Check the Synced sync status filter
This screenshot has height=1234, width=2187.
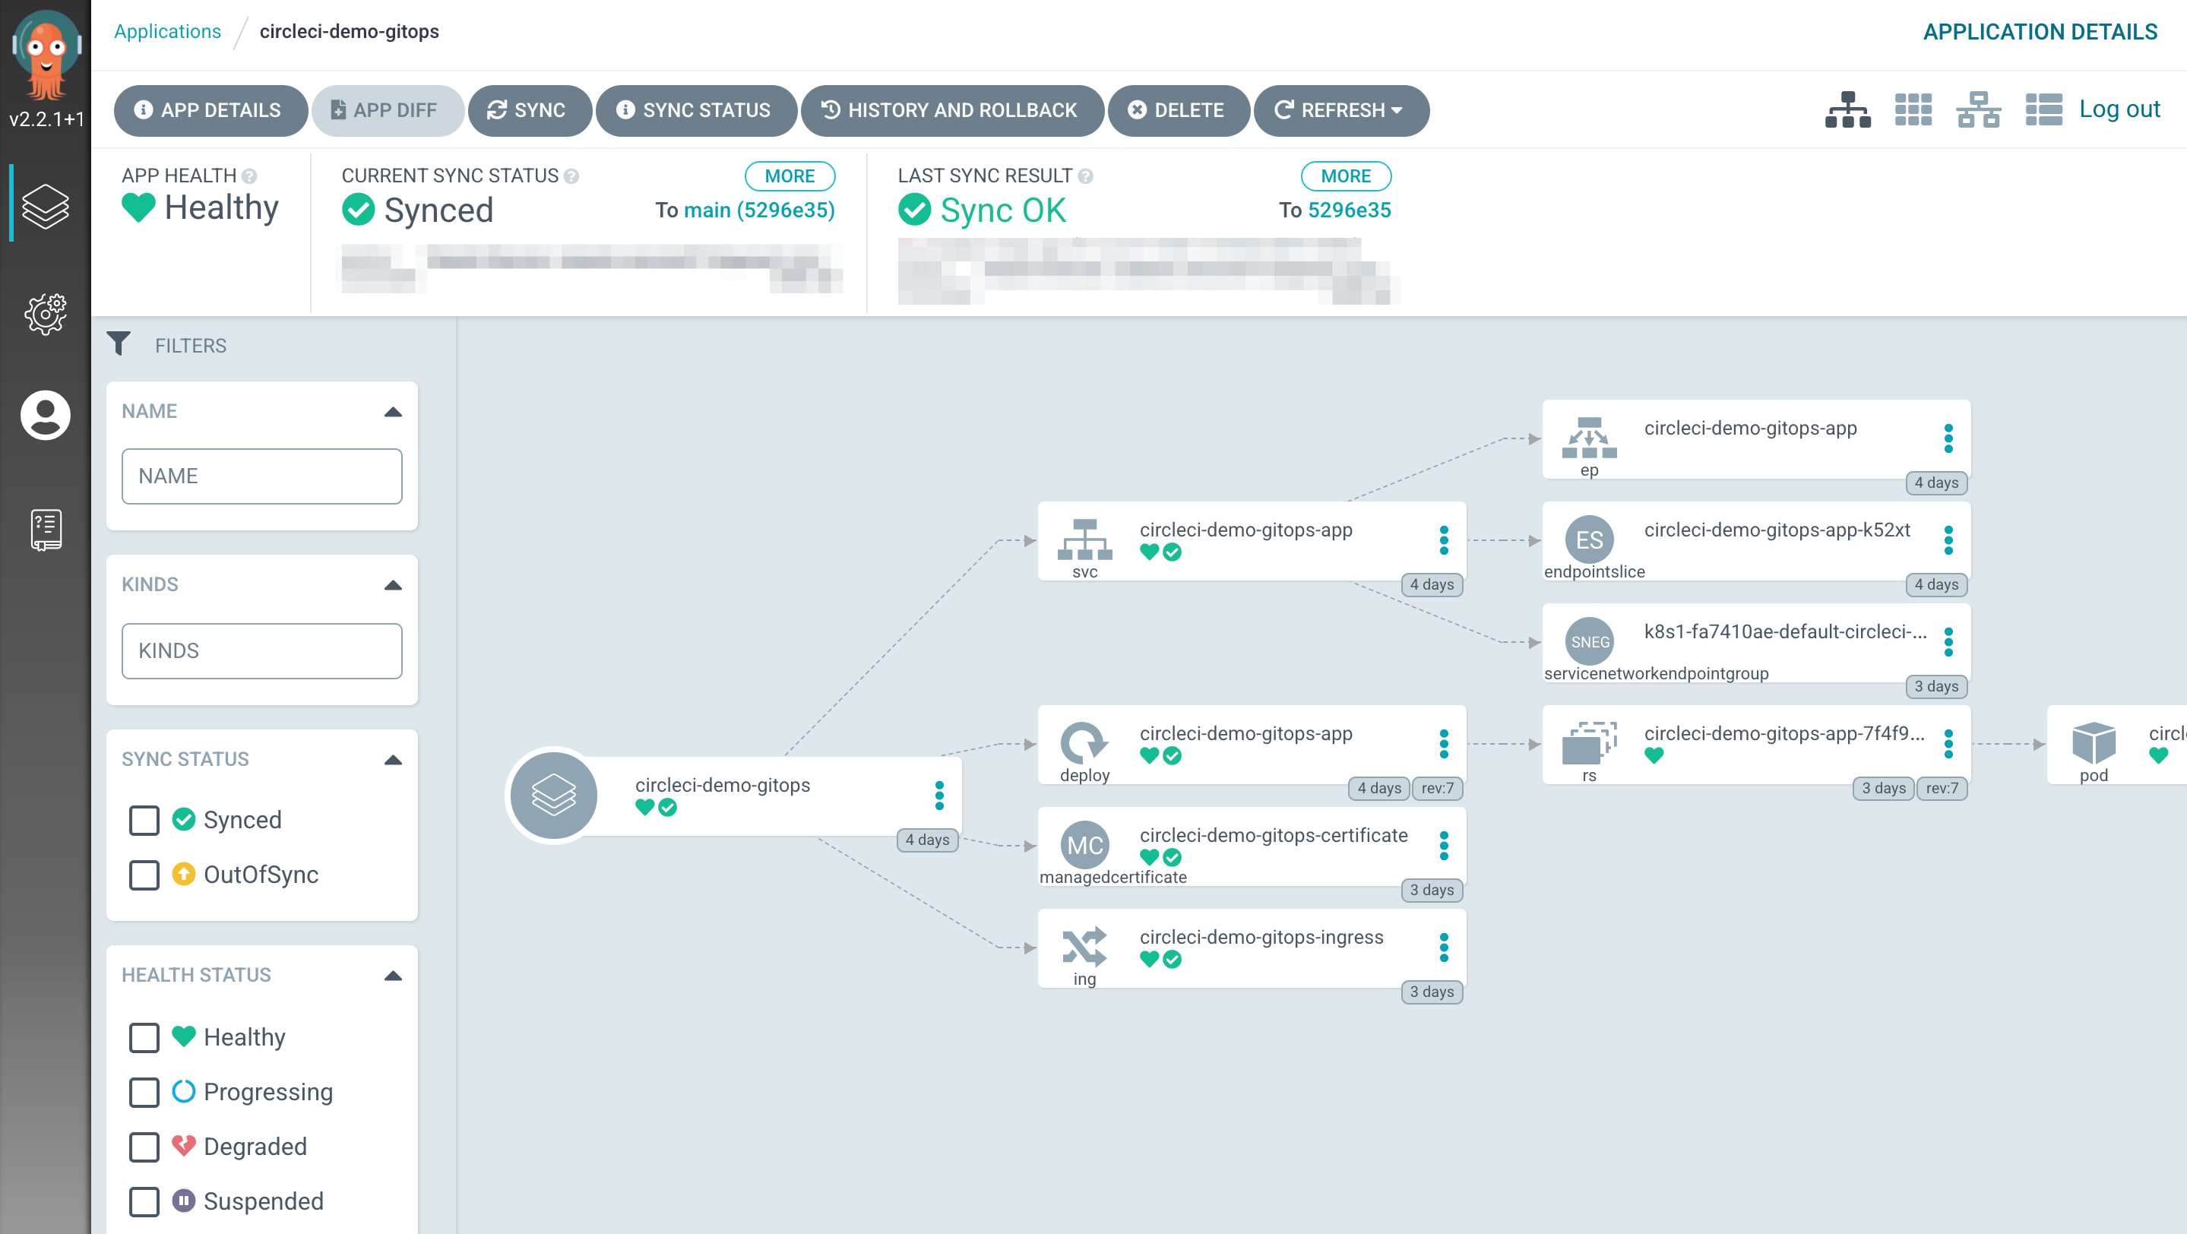coord(144,820)
